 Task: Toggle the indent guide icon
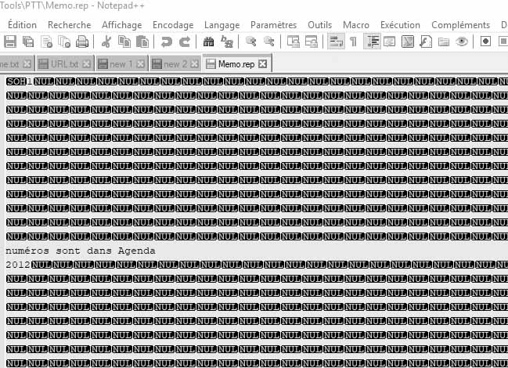pos(372,41)
